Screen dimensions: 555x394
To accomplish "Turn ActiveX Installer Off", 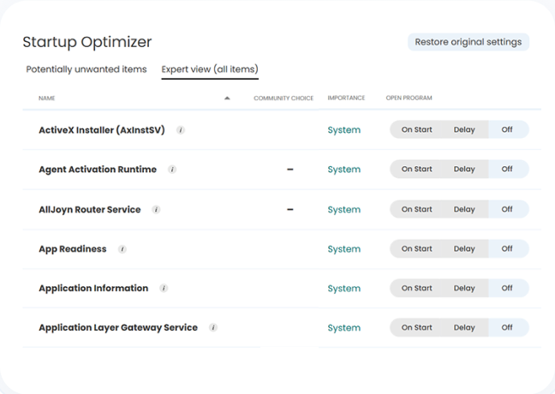I will coord(507,129).
